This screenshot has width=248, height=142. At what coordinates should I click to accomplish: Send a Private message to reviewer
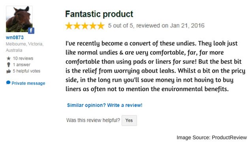[x=28, y=83]
